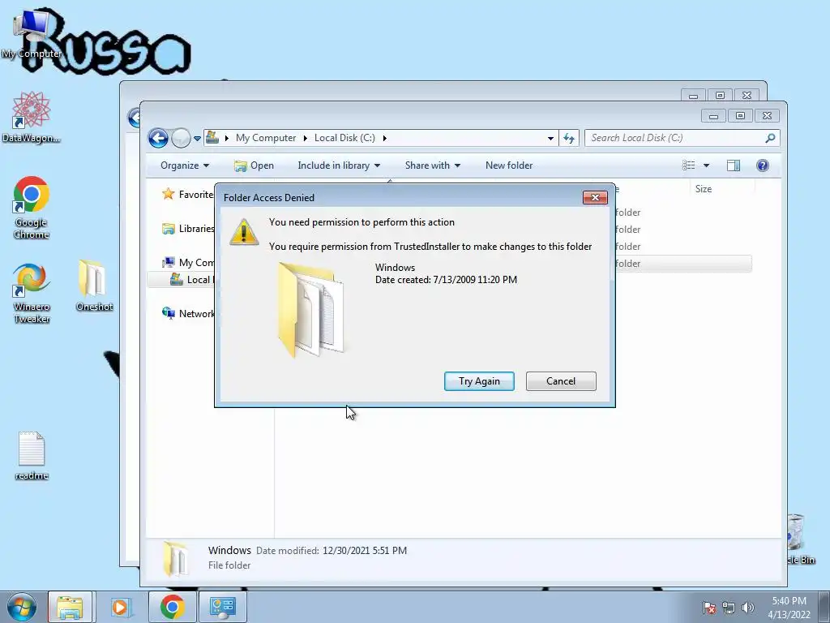Click Try Again in the access denied dialog
830x623 pixels.
(x=479, y=381)
